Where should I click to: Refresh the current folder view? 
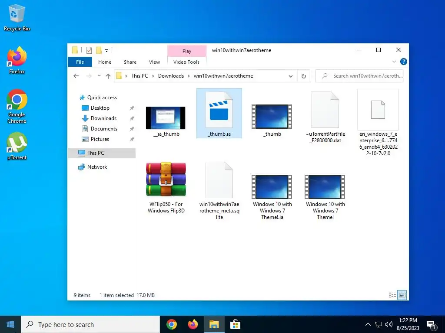coord(303,76)
